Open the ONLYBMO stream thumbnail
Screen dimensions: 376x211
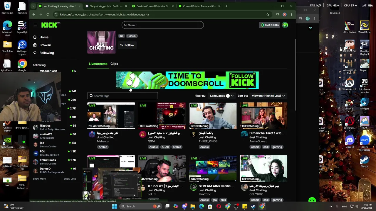[263, 169]
